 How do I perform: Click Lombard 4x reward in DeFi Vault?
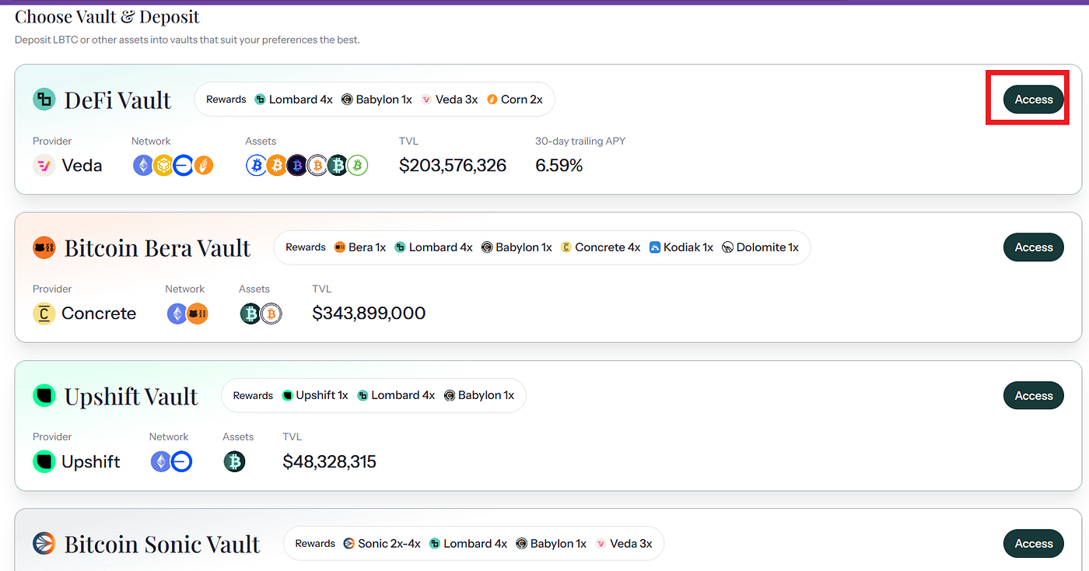293,100
